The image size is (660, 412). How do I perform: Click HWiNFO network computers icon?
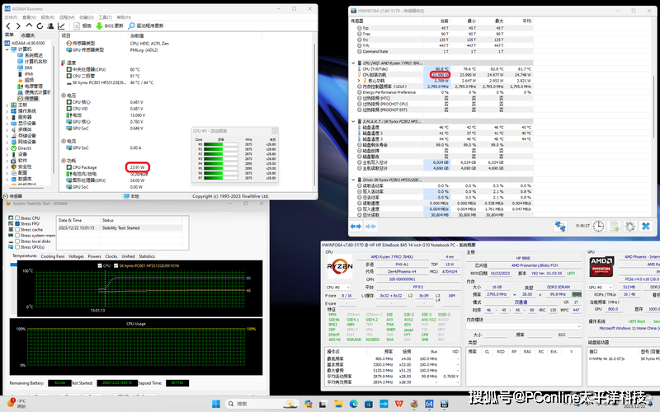560,226
